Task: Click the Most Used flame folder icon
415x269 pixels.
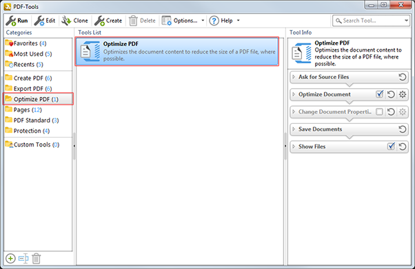Action: click(x=9, y=54)
